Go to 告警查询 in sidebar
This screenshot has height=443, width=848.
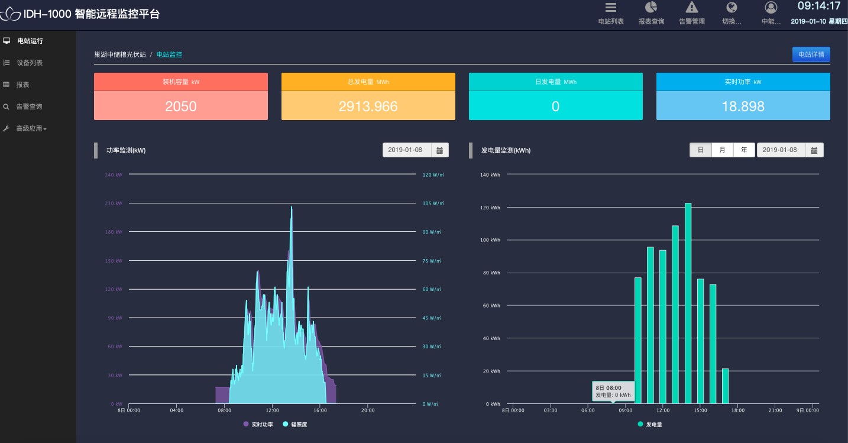pos(30,106)
